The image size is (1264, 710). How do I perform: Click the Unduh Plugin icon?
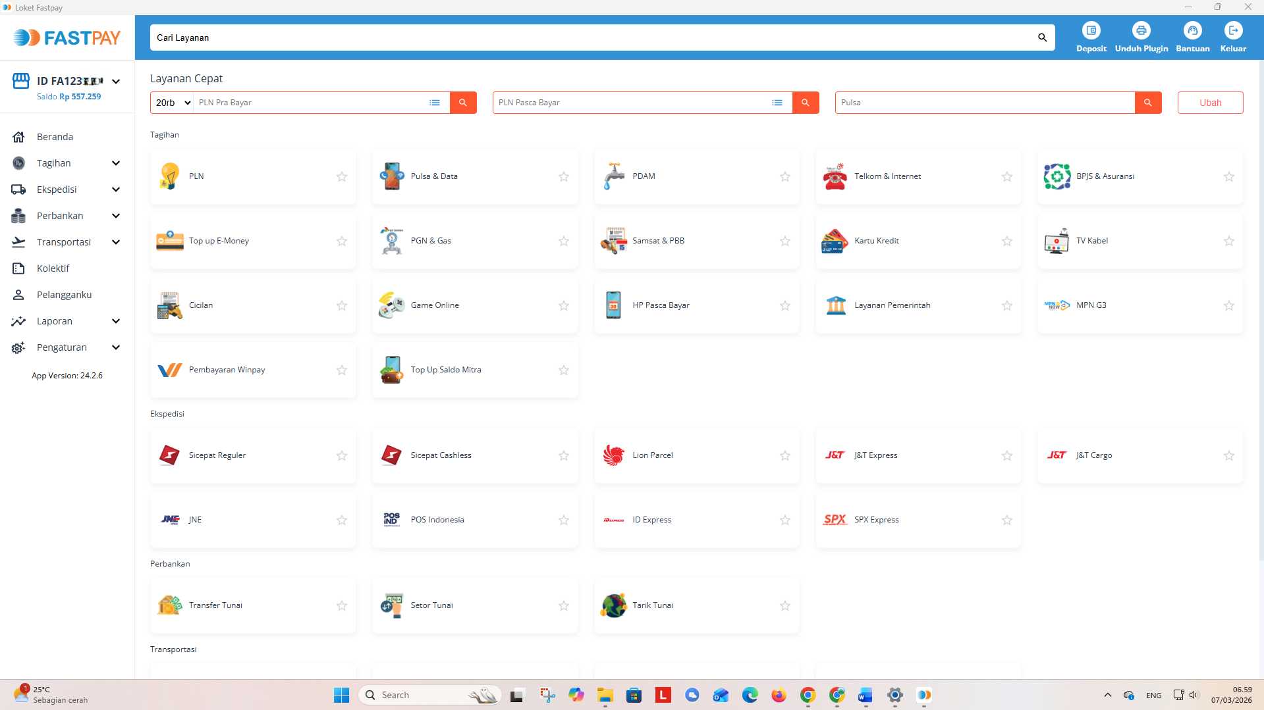(1141, 36)
